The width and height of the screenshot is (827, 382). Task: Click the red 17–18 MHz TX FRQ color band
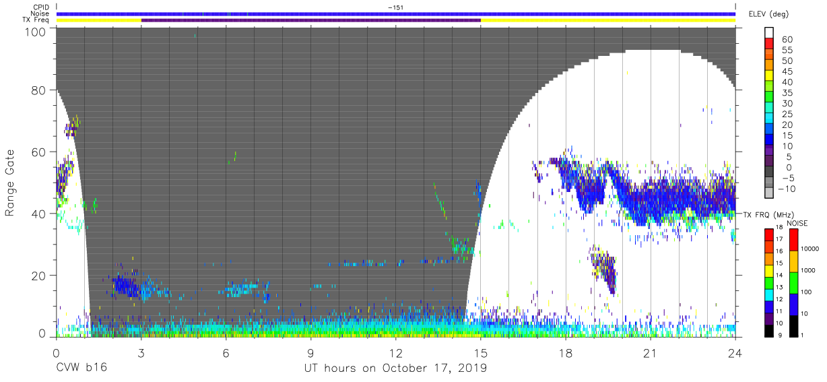coord(769,235)
